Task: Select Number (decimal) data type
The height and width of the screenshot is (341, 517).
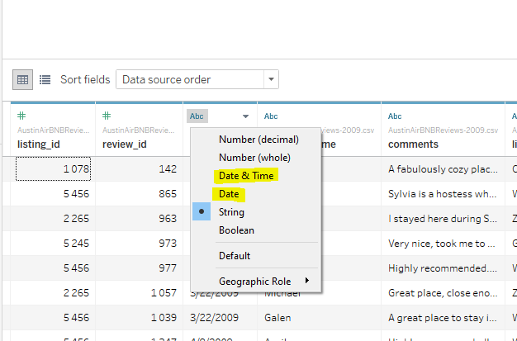Action: pos(258,138)
